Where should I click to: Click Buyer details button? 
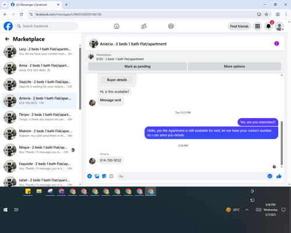117,80
